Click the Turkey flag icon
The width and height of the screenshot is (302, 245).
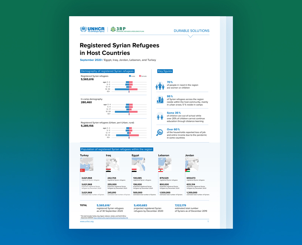pos(82,170)
